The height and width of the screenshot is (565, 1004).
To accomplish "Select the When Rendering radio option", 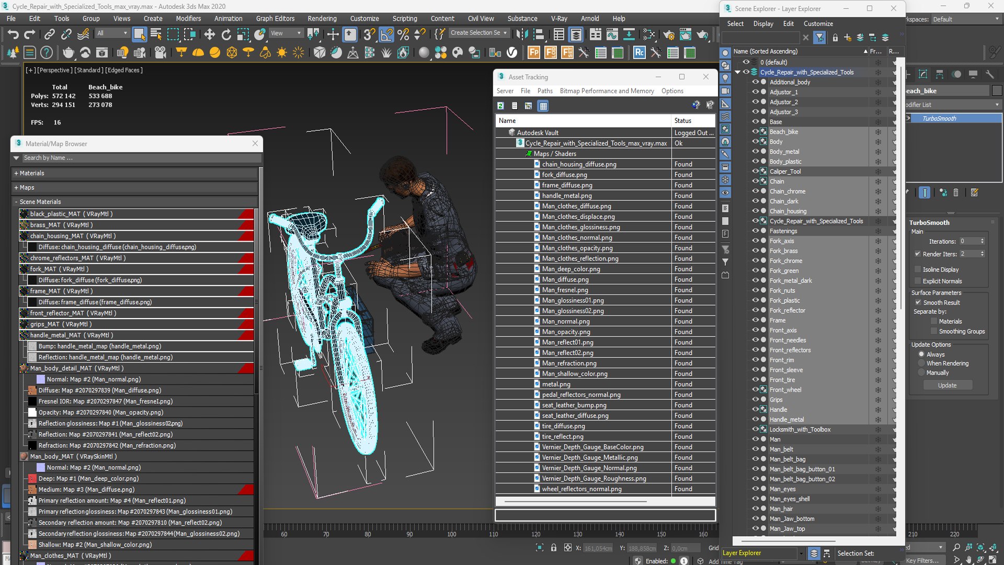I will click(921, 363).
